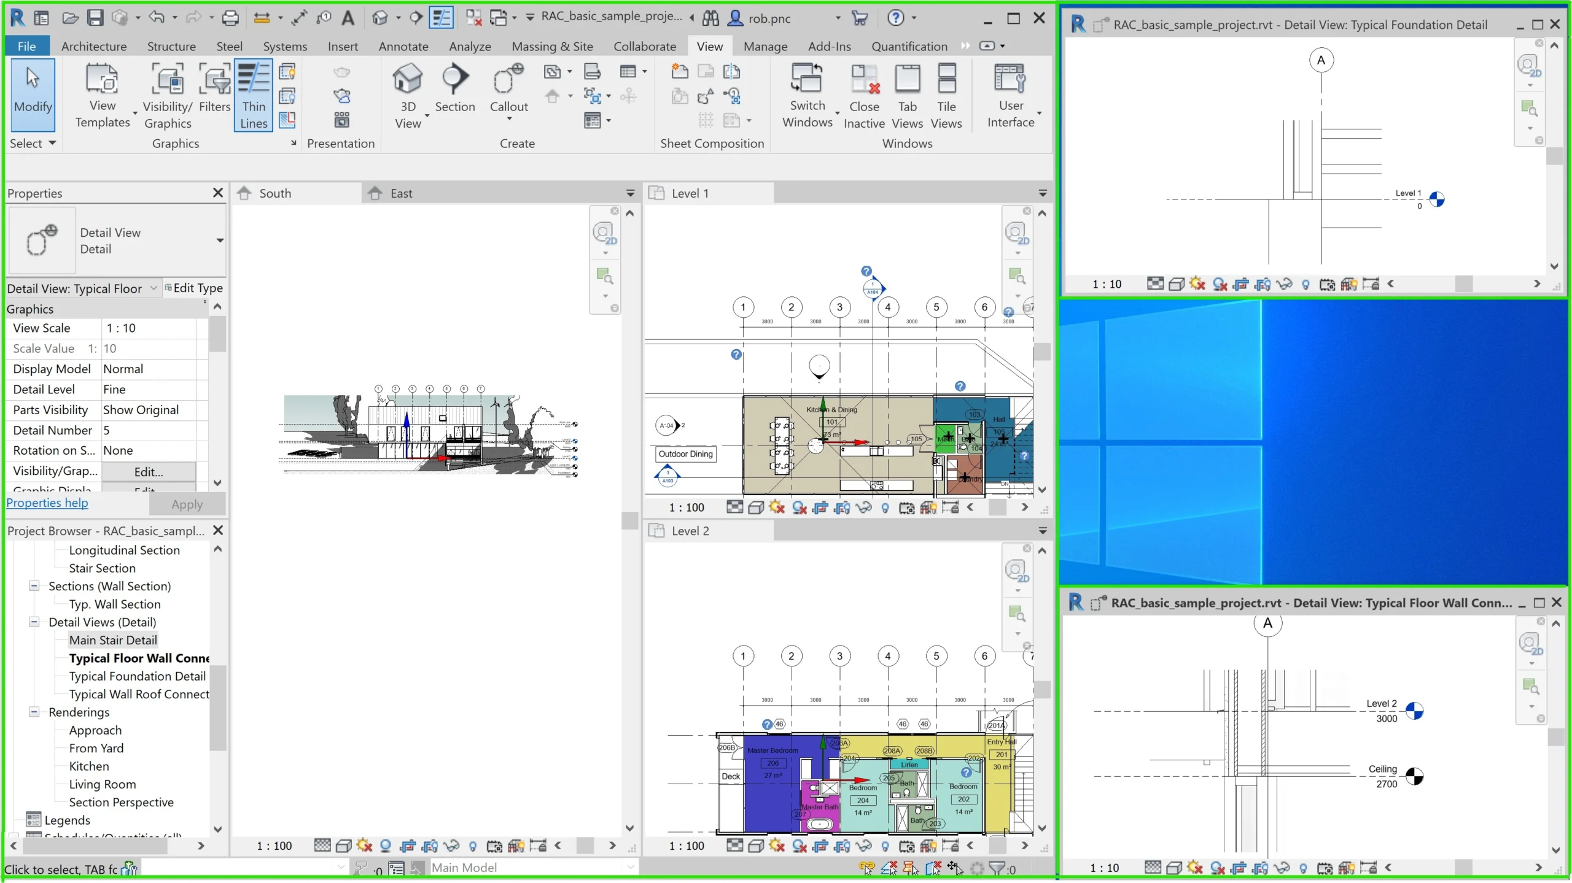Toggle sun path in Level 1 view bar
The height and width of the screenshot is (883, 1572).
click(x=777, y=507)
